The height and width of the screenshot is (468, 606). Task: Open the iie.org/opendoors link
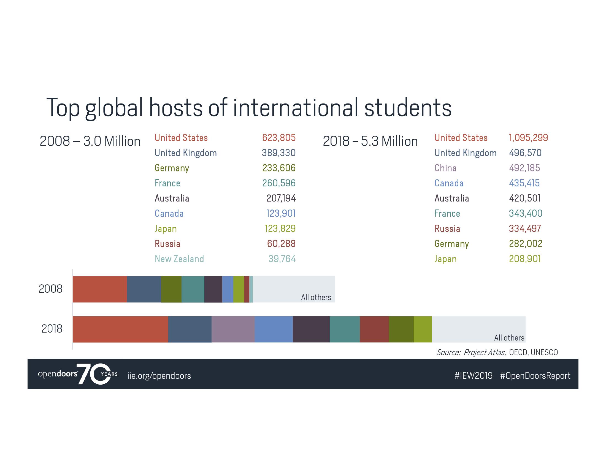pyautogui.click(x=159, y=376)
